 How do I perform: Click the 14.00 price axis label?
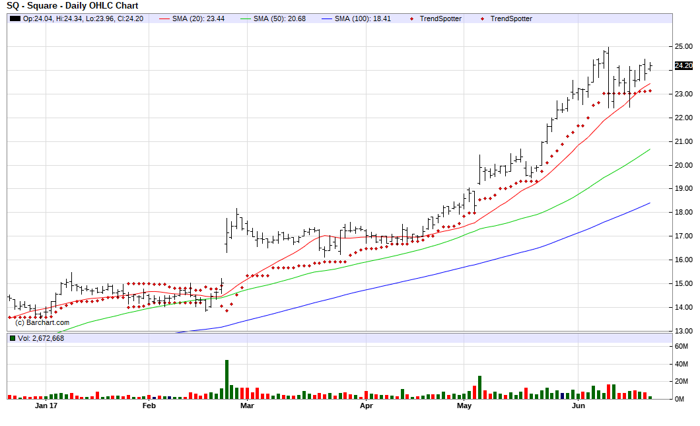(x=683, y=307)
